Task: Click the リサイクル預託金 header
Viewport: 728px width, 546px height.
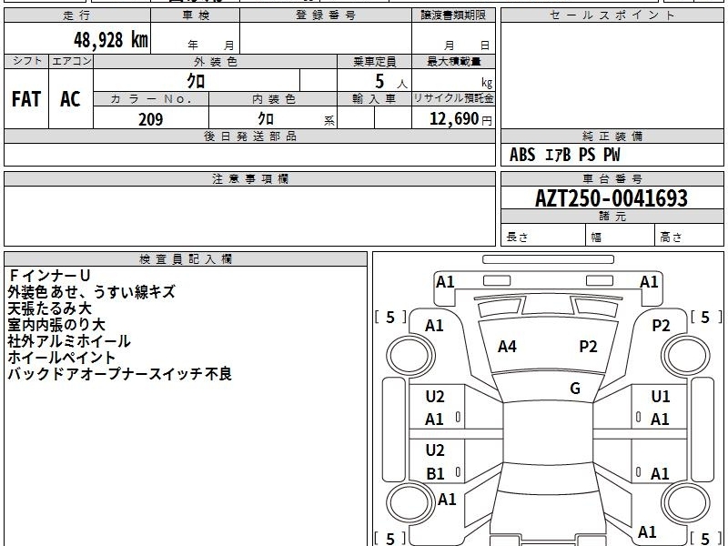Action: tap(453, 99)
